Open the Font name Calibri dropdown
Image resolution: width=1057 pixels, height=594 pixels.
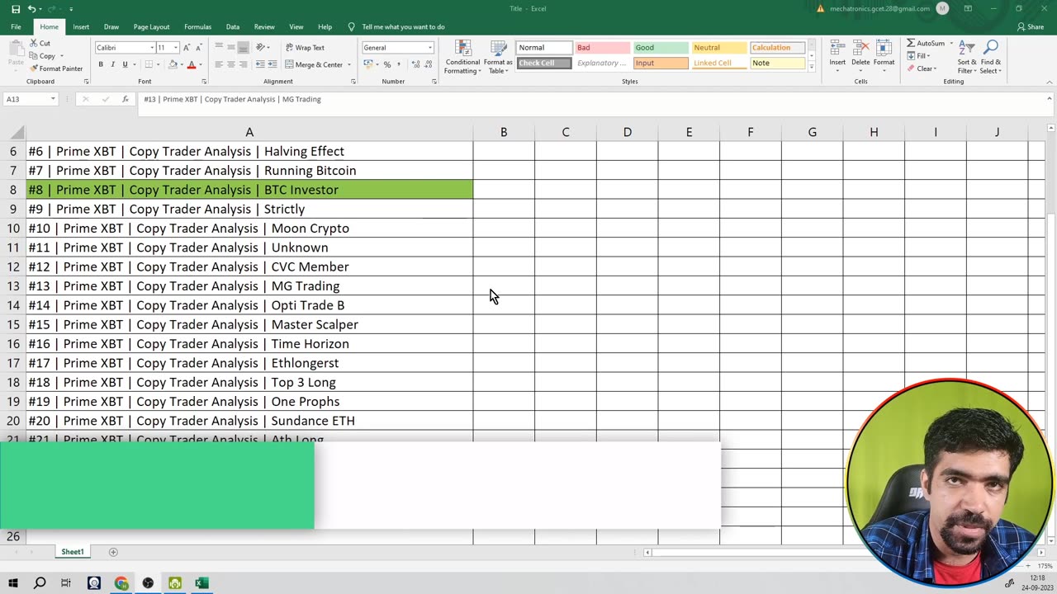152,48
